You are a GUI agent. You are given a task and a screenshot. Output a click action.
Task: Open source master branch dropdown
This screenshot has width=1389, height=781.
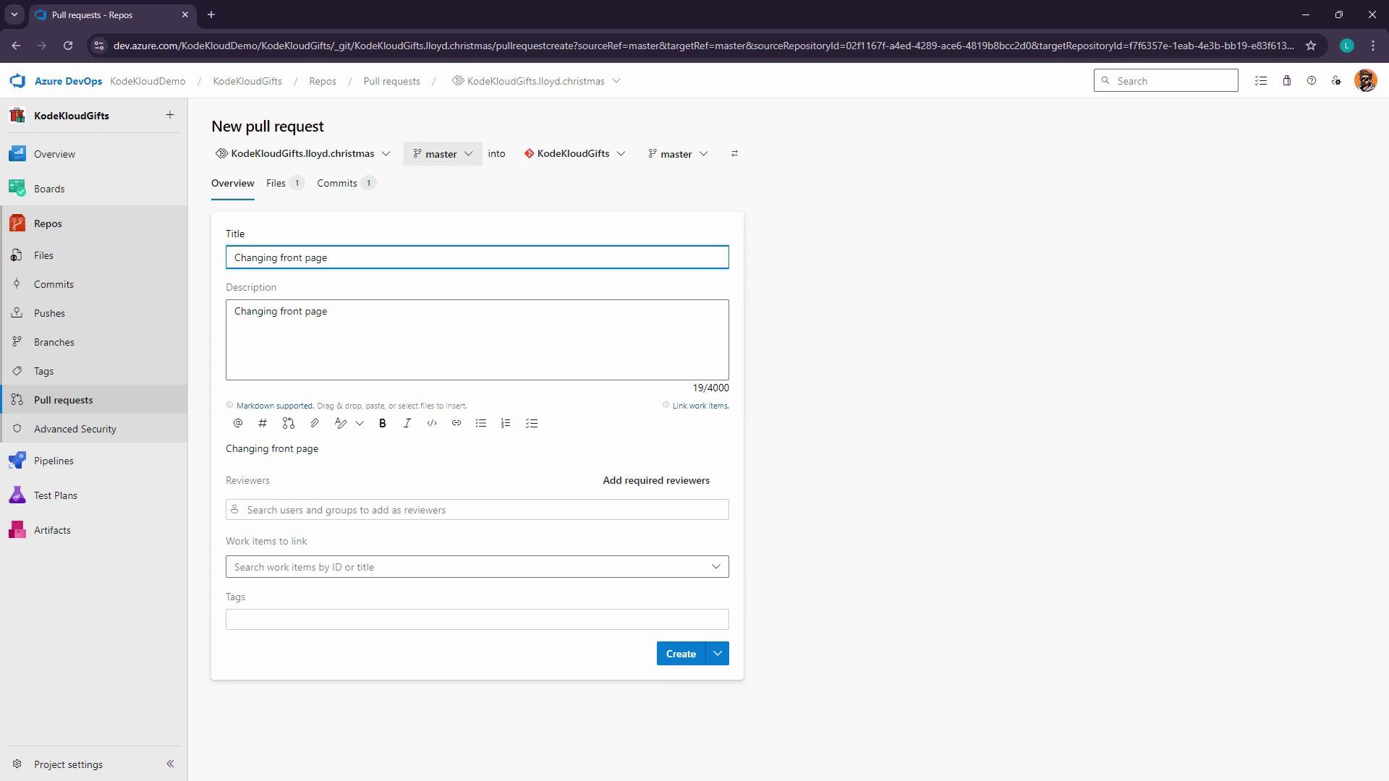click(x=442, y=154)
